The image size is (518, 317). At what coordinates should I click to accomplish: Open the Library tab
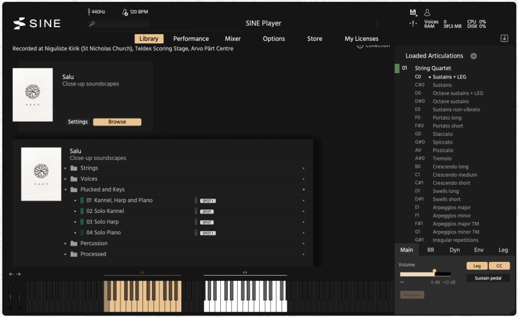[x=149, y=39]
